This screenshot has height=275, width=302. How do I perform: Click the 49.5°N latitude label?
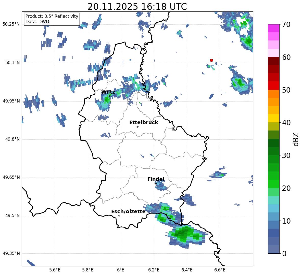[x=12, y=215]
